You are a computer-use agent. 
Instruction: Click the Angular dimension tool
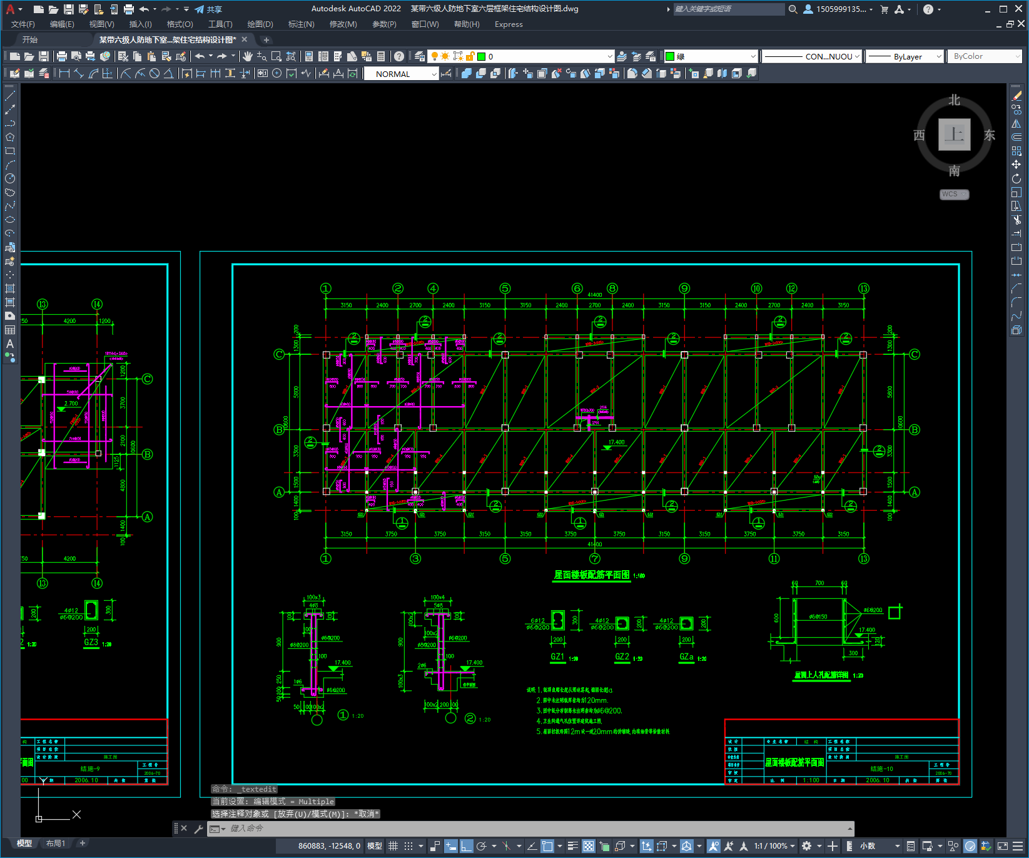pos(169,73)
